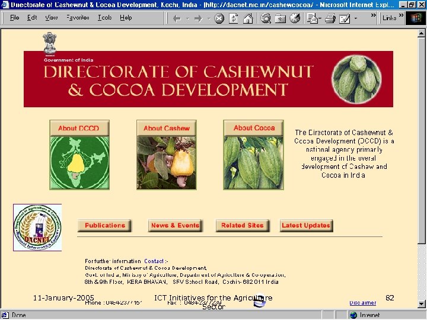This screenshot has height=320, width=427.
Task: Open the Search globe toolbar icon
Action: pyautogui.click(x=266, y=18)
